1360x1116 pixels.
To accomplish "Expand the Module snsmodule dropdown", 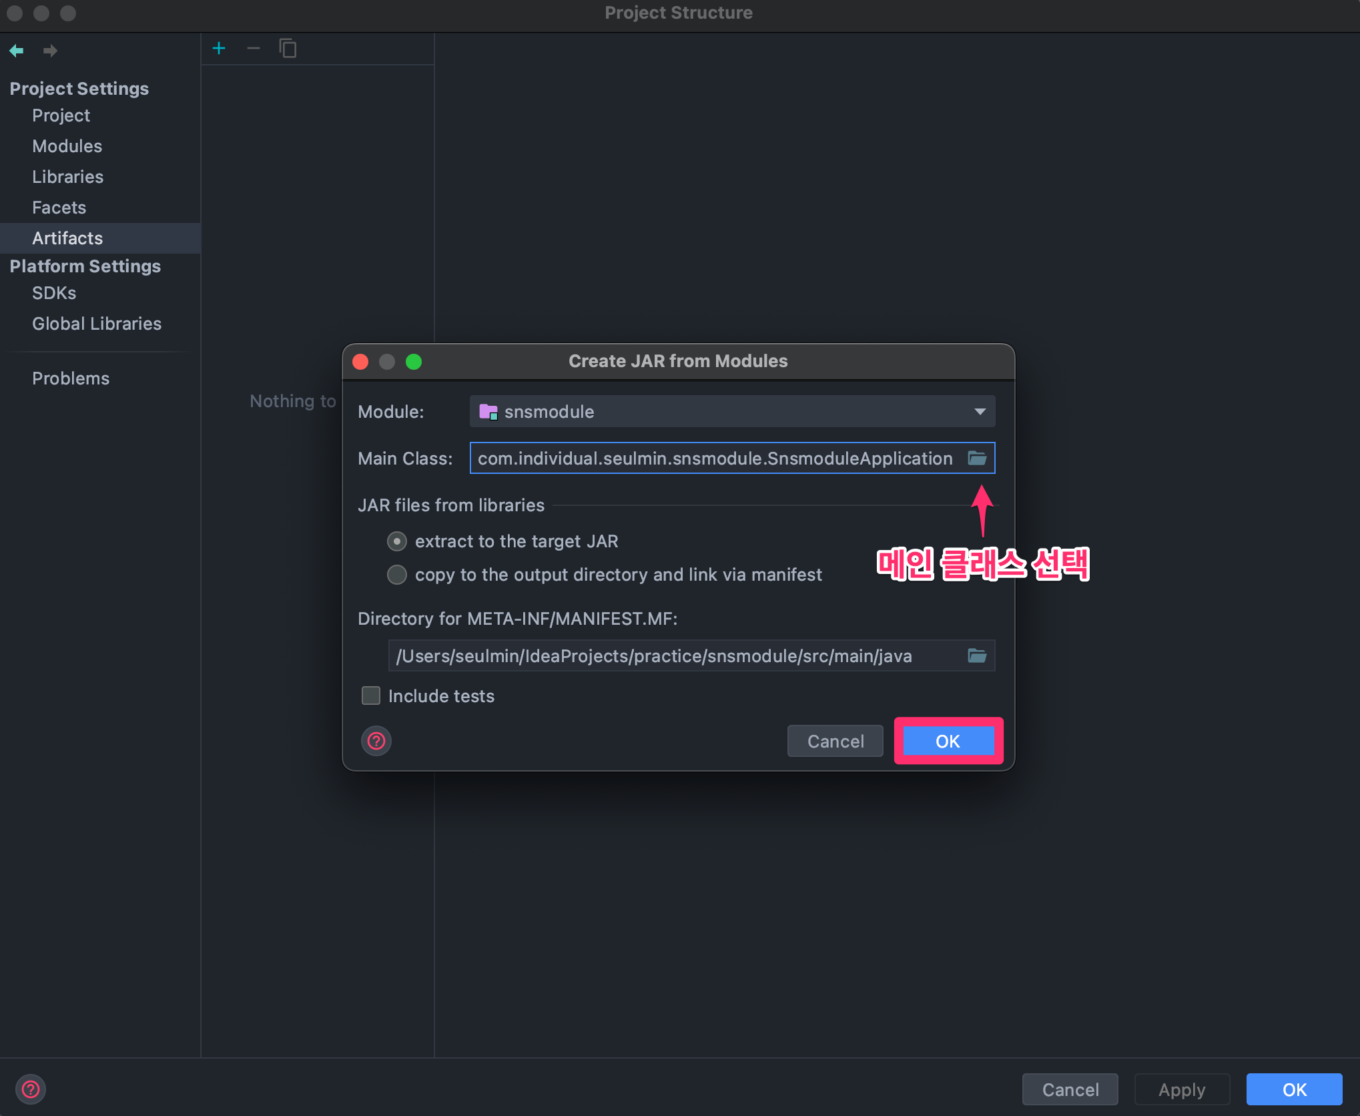I will 732,411.
